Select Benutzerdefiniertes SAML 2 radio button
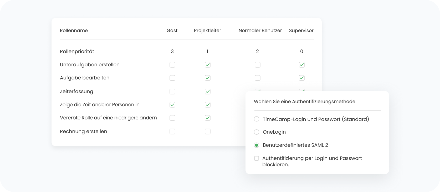This screenshot has width=440, height=192. click(x=257, y=145)
